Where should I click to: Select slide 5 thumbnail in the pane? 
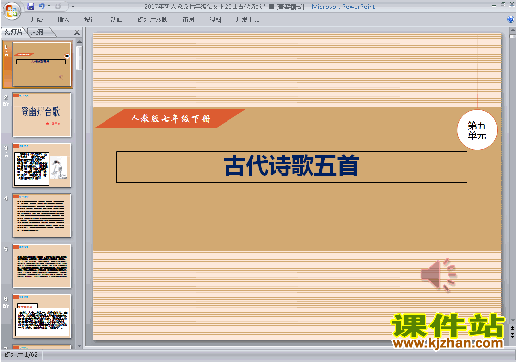coord(41,266)
